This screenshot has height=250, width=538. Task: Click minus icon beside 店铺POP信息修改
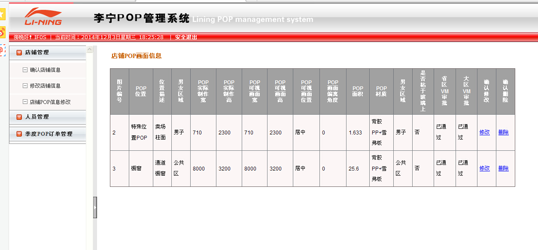(25, 102)
